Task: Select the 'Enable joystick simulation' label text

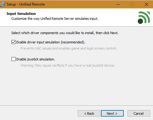Action: [35, 59]
